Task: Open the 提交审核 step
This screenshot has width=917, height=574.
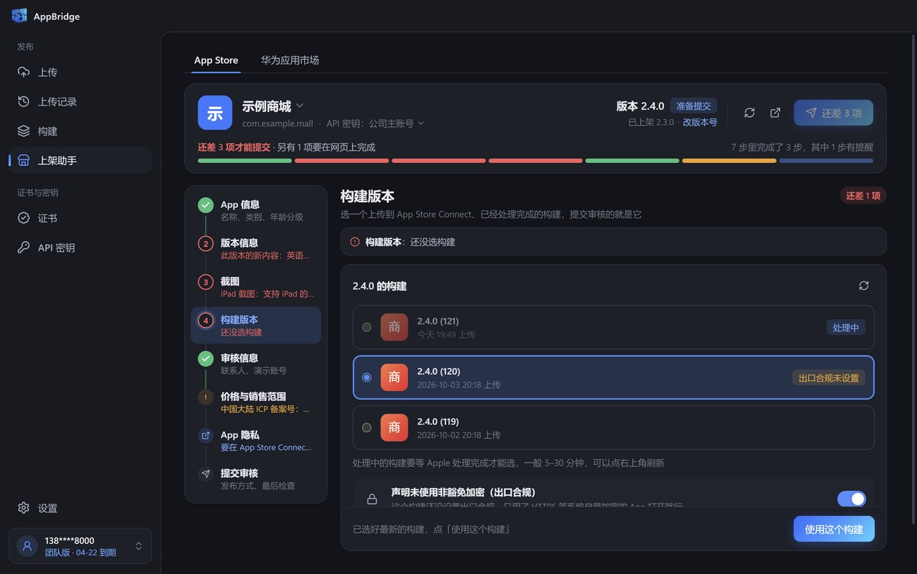Action: (x=256, y=479)
